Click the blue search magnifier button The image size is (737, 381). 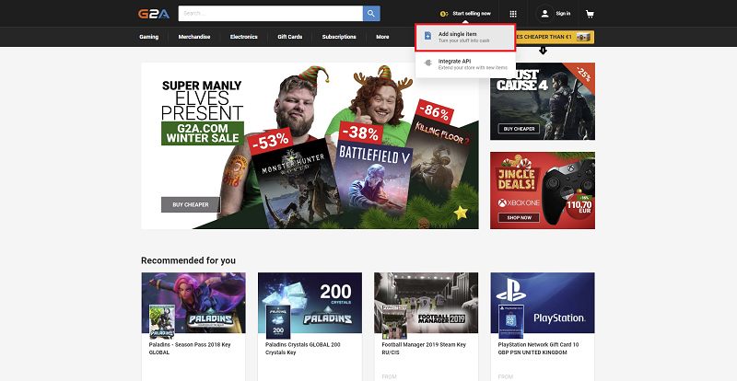pos(371,13)
